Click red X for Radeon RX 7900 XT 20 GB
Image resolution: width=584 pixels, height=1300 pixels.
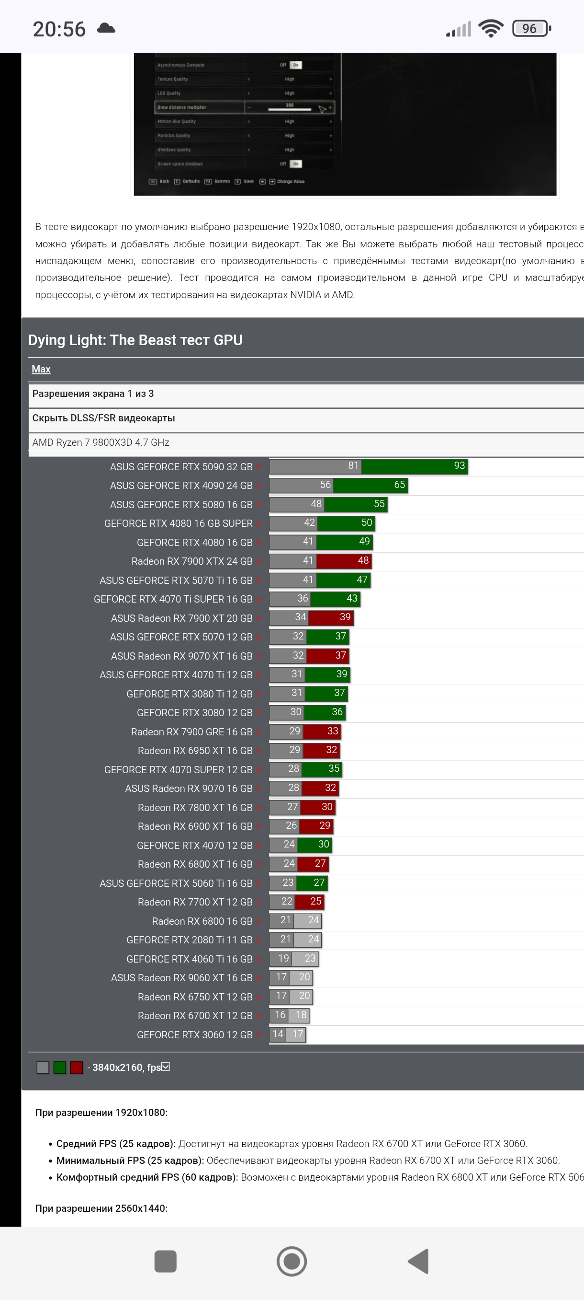point(259,619)
